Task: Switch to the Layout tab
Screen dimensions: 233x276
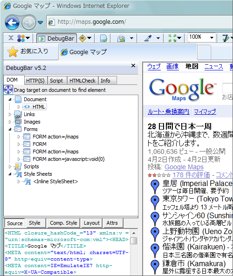Action: point(92,223)
